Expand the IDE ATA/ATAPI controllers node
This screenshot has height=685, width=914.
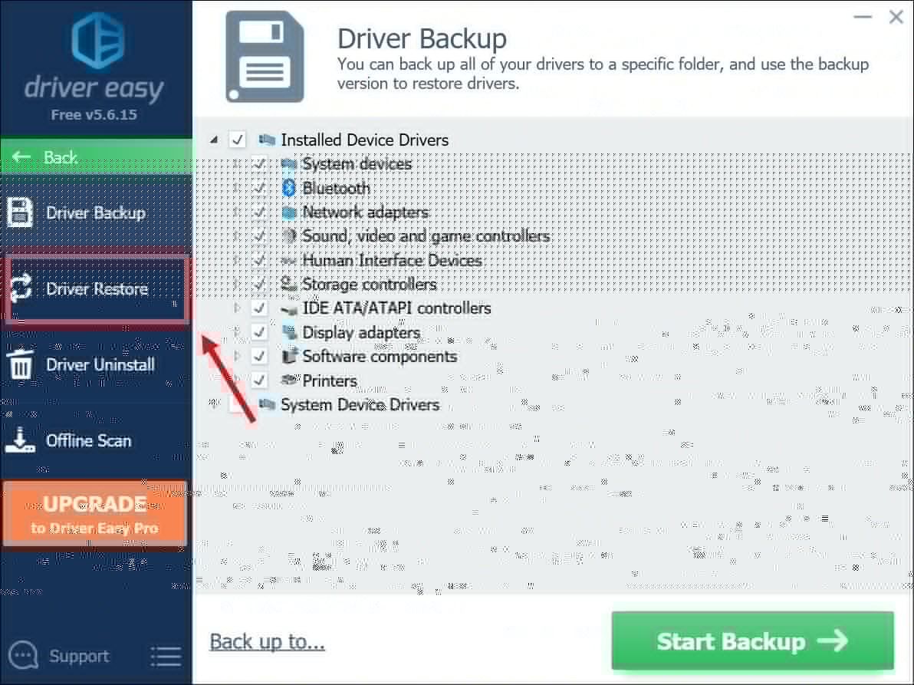coord(236,308)
